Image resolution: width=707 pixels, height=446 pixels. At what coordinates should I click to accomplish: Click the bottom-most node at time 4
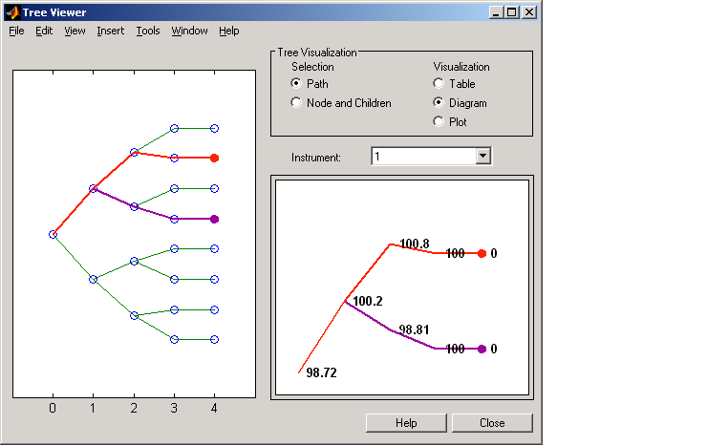point(215,339)
